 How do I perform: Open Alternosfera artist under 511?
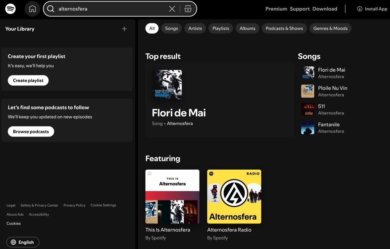pos(331,113)
